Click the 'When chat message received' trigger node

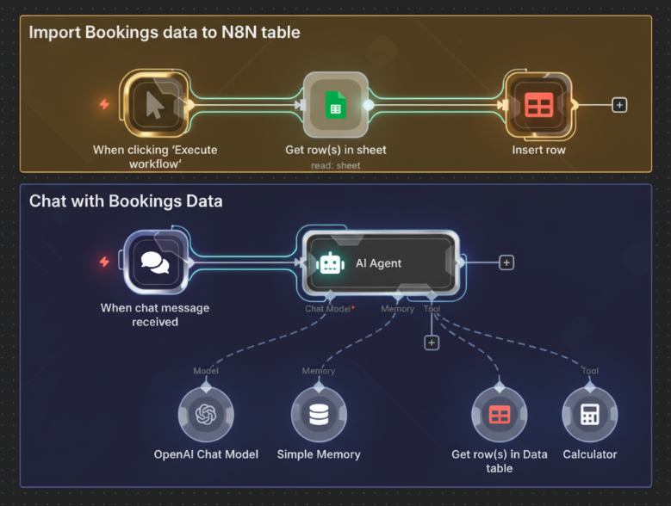[154, 262]
